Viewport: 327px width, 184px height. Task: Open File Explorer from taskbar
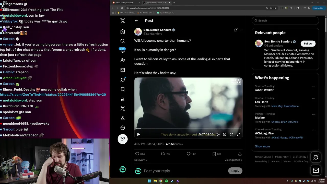point(155,181)
